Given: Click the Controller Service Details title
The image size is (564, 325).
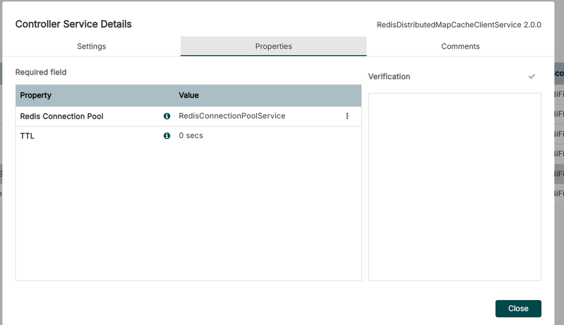Looking at the screenshot, I should [73, 24].
